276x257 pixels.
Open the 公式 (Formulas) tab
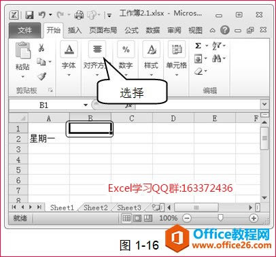click(x=131, y=30)
